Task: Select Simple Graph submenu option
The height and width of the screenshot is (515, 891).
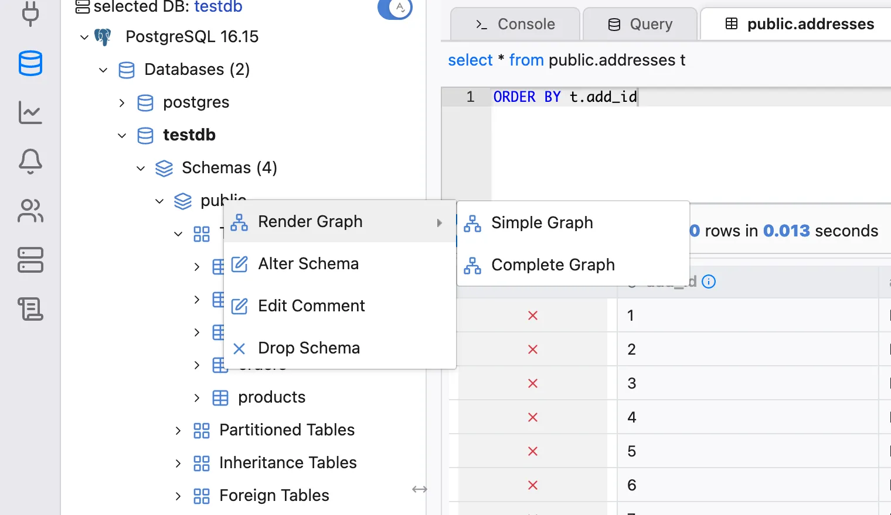Action: point(573,223)
